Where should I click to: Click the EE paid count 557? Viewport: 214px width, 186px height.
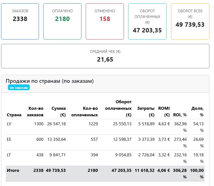[94, 139]
